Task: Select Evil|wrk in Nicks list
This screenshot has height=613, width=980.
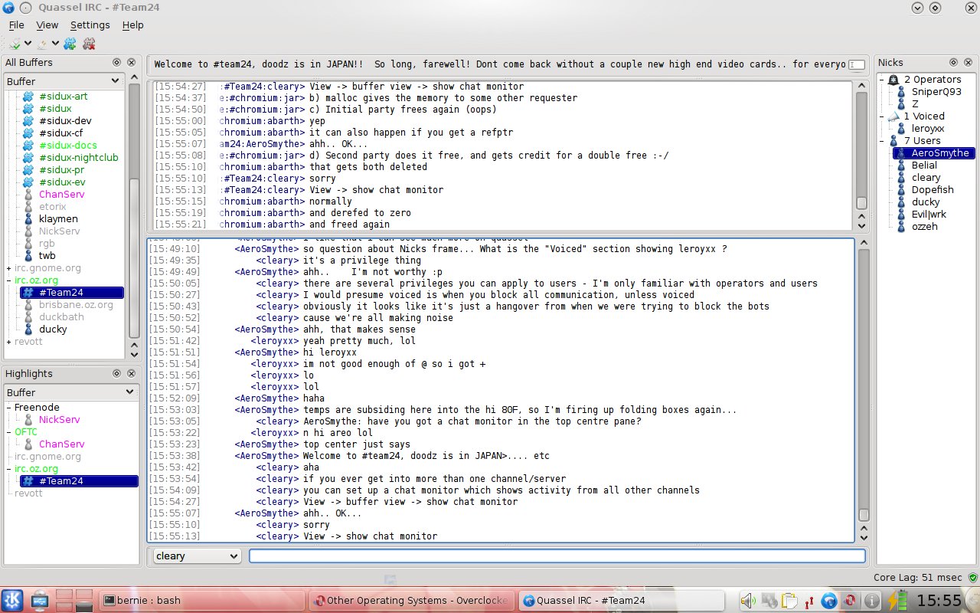Action: tap(929, 215)
